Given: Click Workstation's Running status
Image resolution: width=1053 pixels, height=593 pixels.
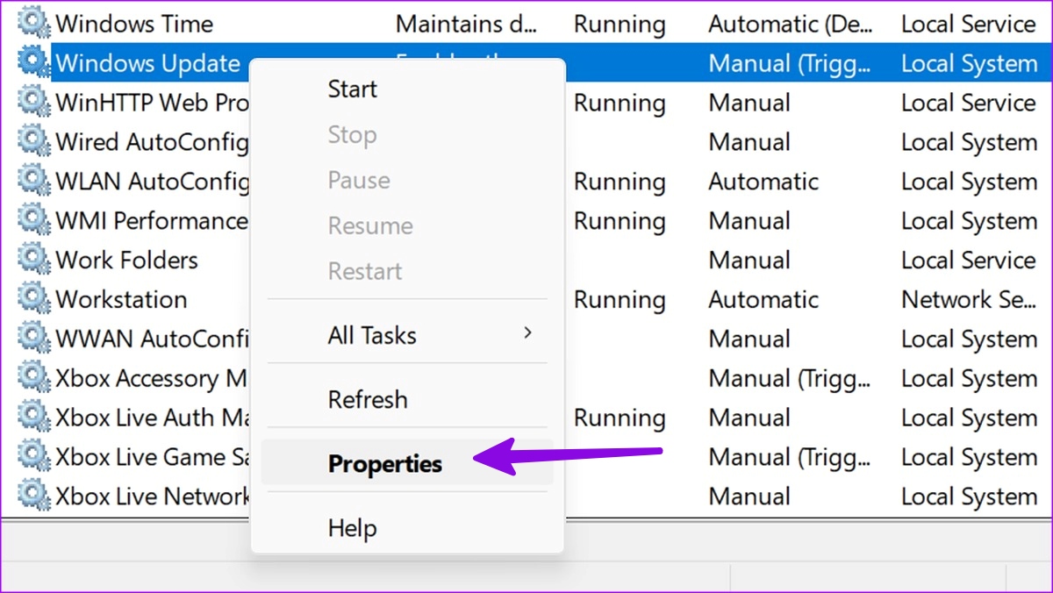Looking at the screenshot, I should pyautogui.click(x=620, y=300).
